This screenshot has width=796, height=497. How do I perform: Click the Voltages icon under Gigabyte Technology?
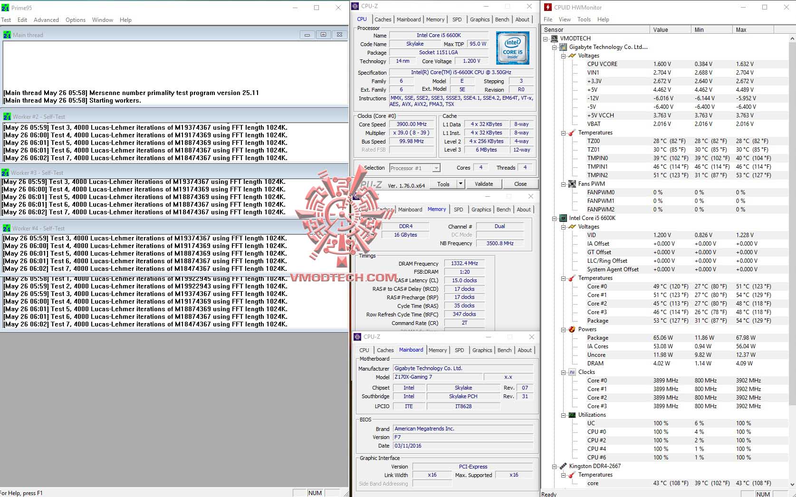click(572, 56)
